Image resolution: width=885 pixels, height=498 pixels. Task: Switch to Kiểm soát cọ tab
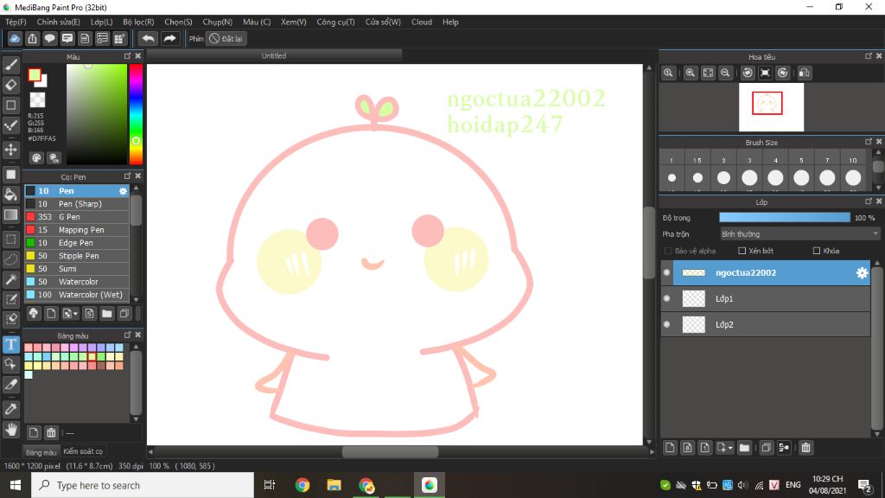coord(83,451)
